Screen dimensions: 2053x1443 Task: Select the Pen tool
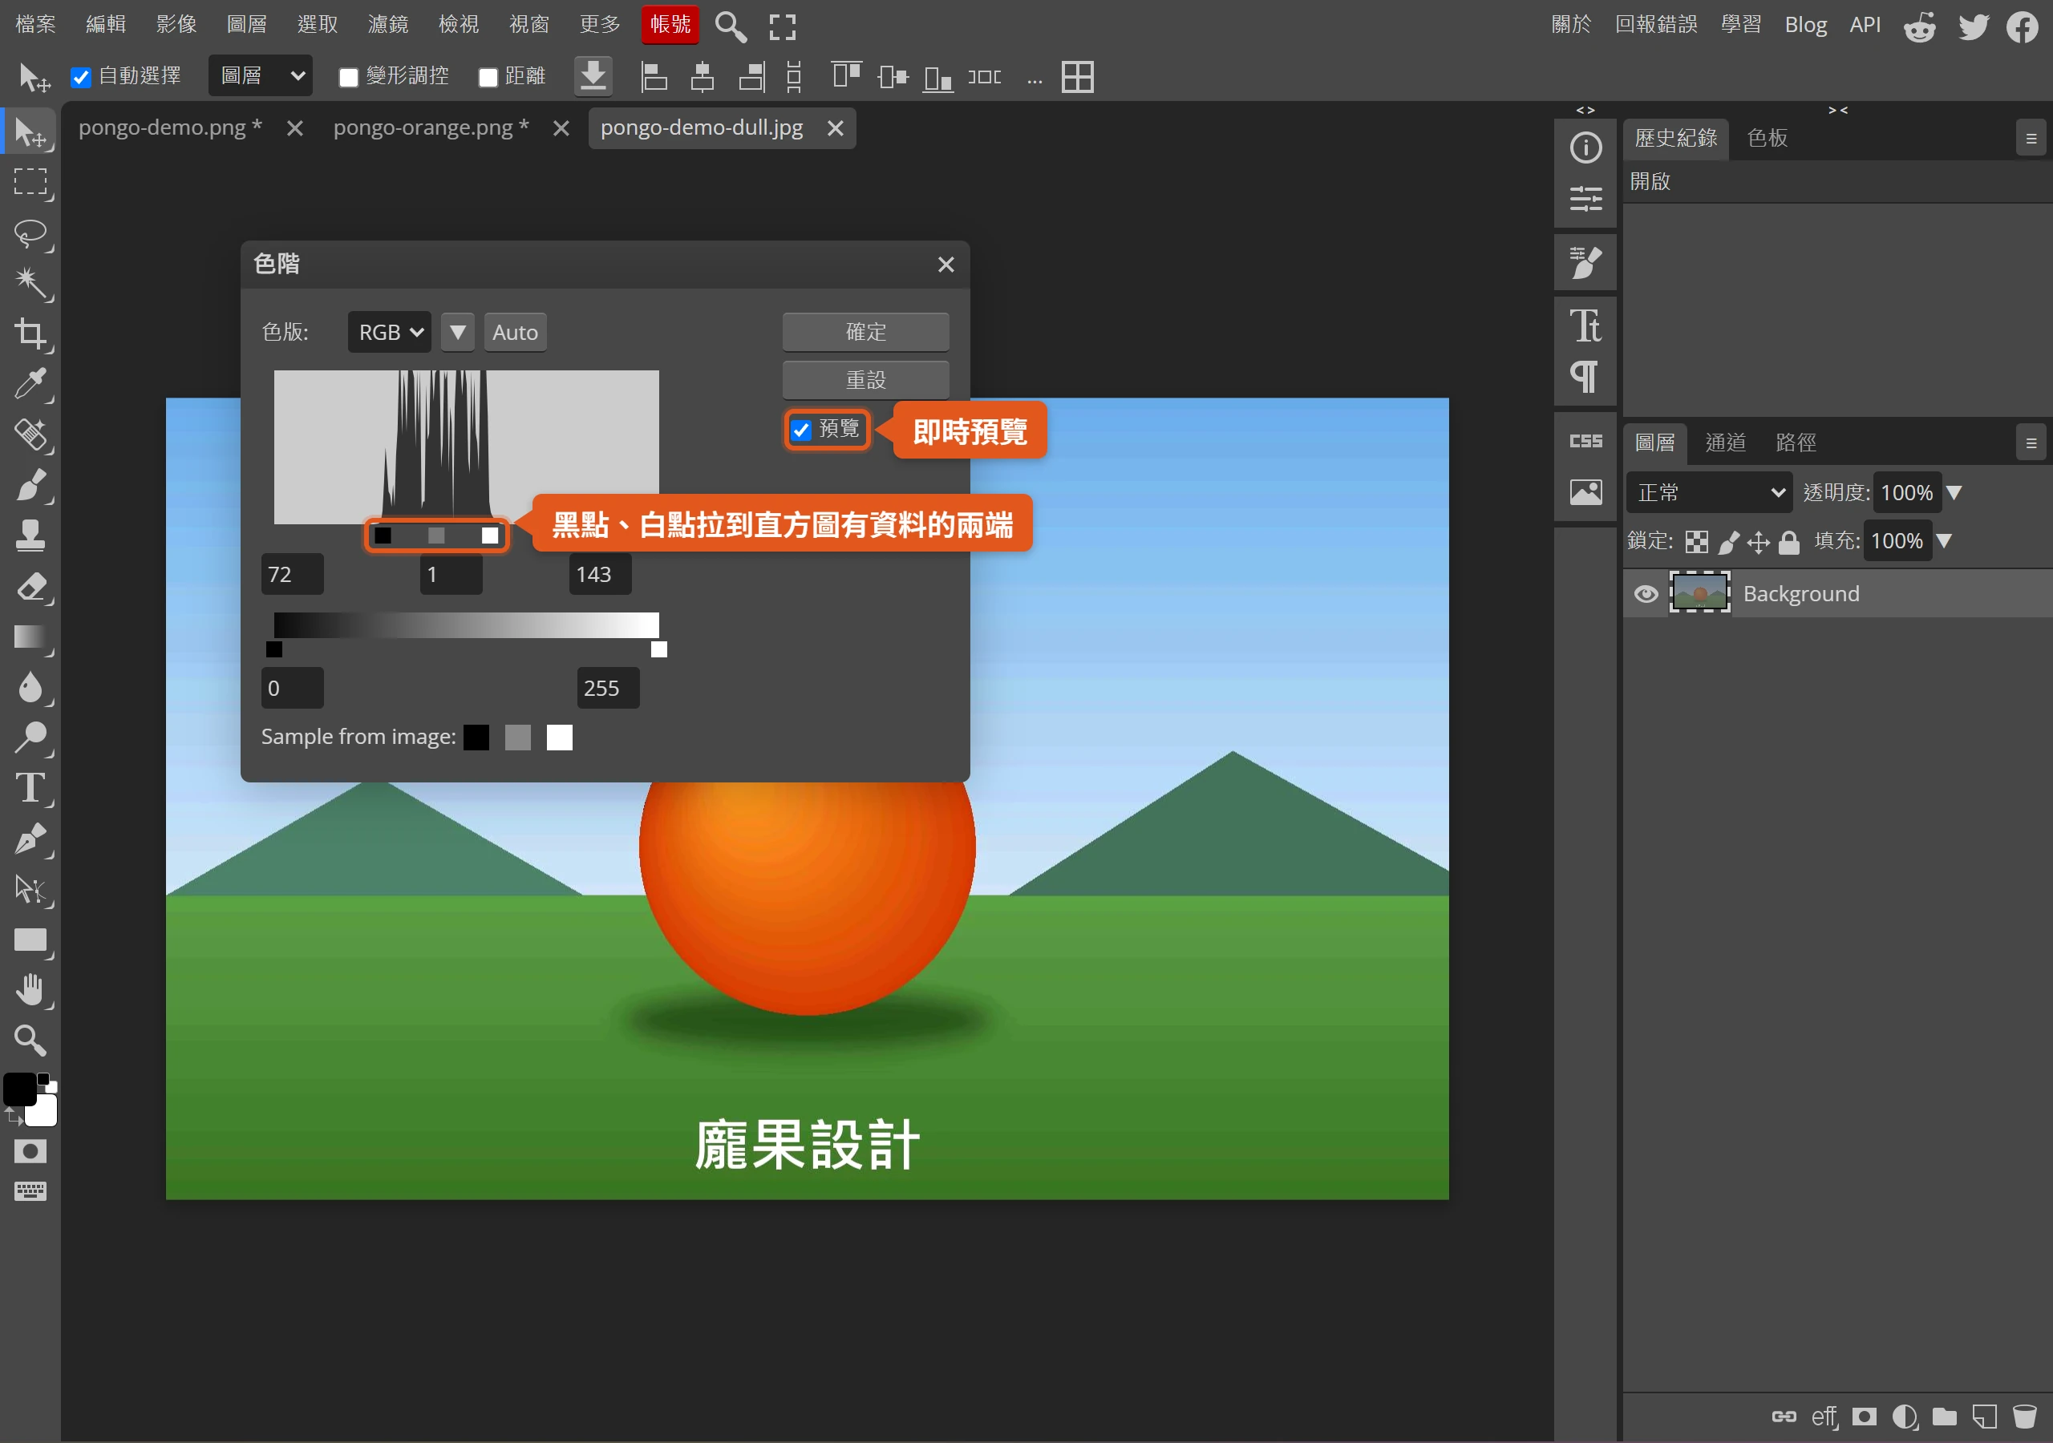(x=31, y=839)
